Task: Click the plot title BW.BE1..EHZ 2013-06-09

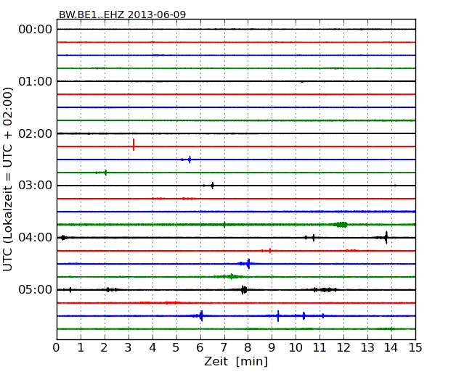Action: 122,14
